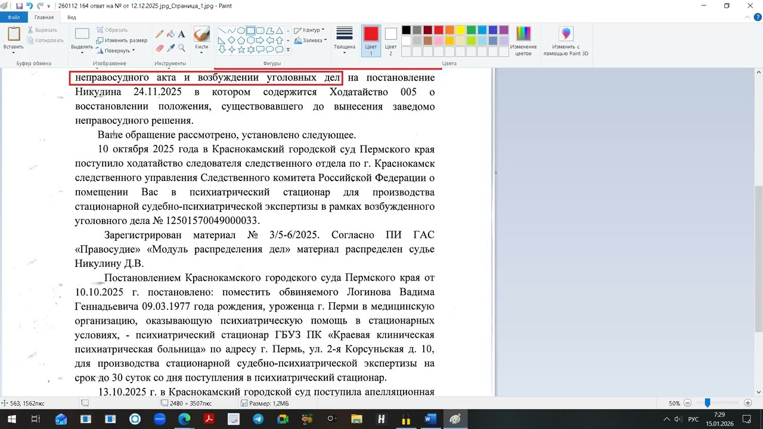
Task: Select the Pencil tool
Action: tap(160, 34)
